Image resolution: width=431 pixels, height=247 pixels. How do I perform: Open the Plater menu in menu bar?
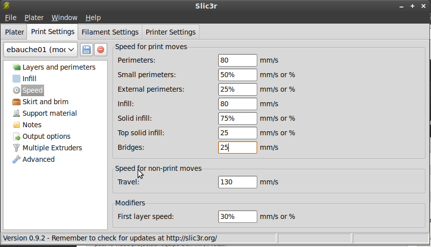click(x=34, y=18)
